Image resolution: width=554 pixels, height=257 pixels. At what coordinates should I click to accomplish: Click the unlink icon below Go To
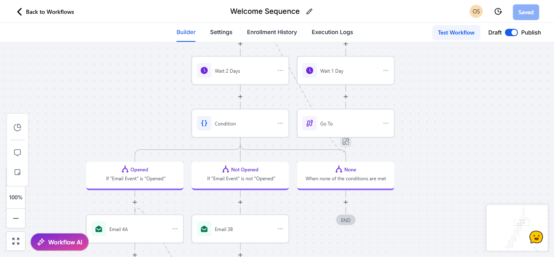coord(346,141)
